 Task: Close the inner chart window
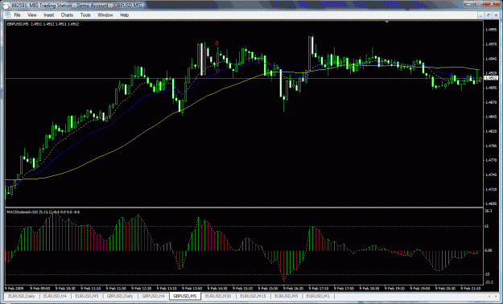pyautogui.click(x=495, y=15)
